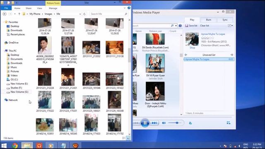Click Clear list in Media Player
Screen dimensions: 265x149
coord(205,26)
